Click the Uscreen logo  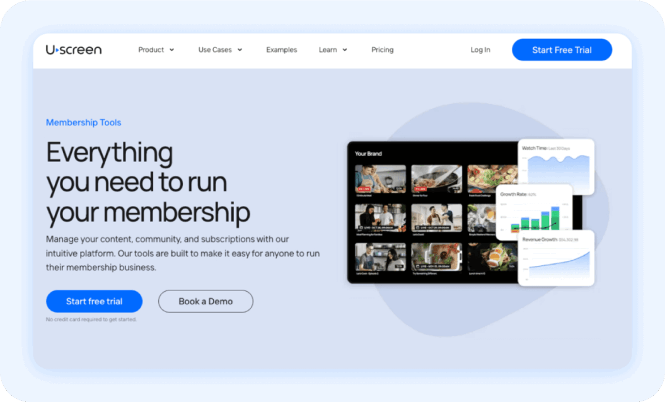tap(73, 49)
